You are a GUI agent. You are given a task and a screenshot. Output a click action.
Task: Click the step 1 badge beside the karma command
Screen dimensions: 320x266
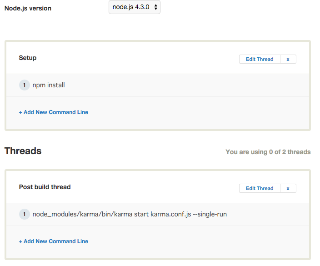coord(25,214)
